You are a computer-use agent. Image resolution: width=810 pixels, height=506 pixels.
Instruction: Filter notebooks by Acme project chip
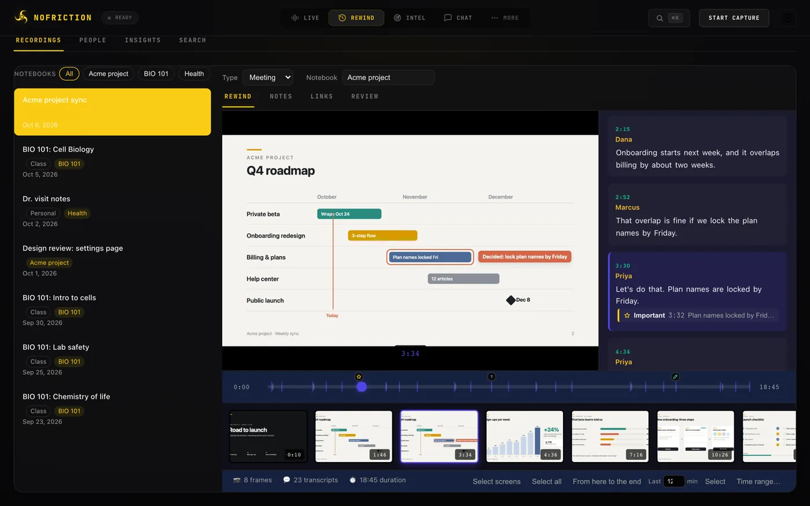[108, 73]
